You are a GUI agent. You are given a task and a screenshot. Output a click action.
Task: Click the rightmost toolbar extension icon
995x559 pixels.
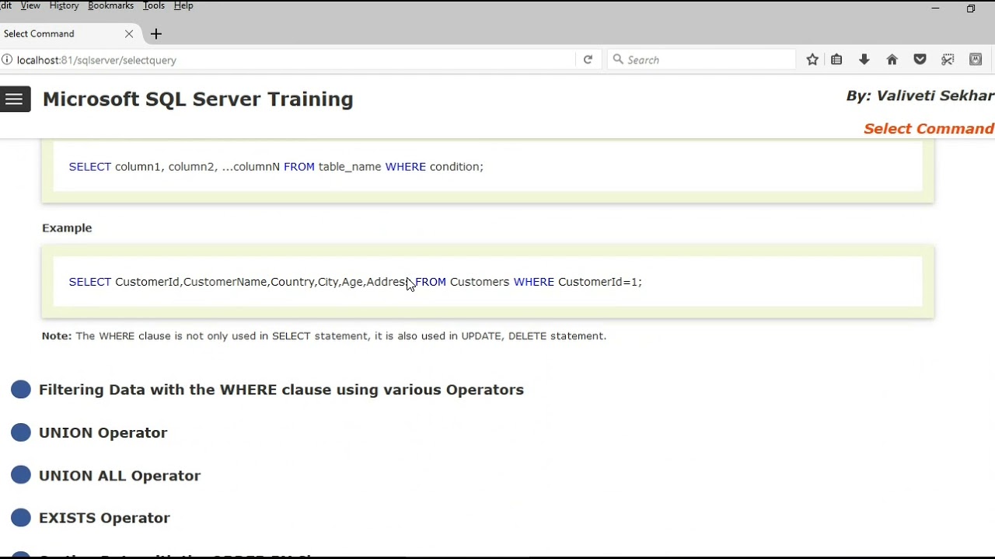point(976,60)
